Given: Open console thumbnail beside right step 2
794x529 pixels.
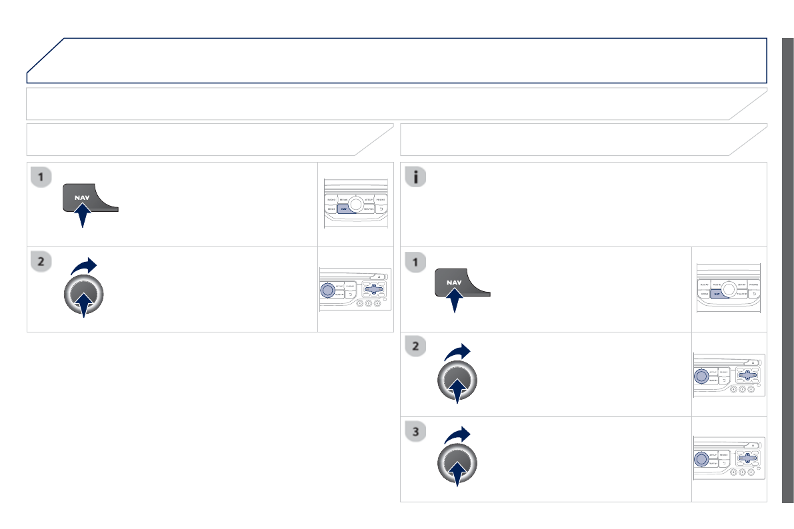Looking at the screenshot, I should 729,374.
